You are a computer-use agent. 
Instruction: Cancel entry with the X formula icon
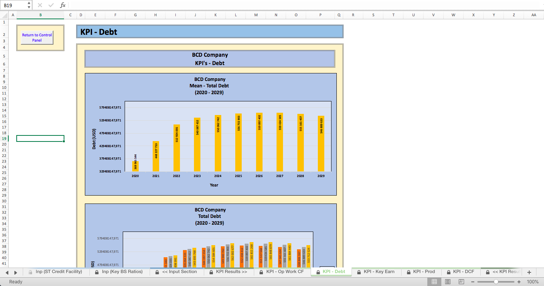(x=40, y=5)
